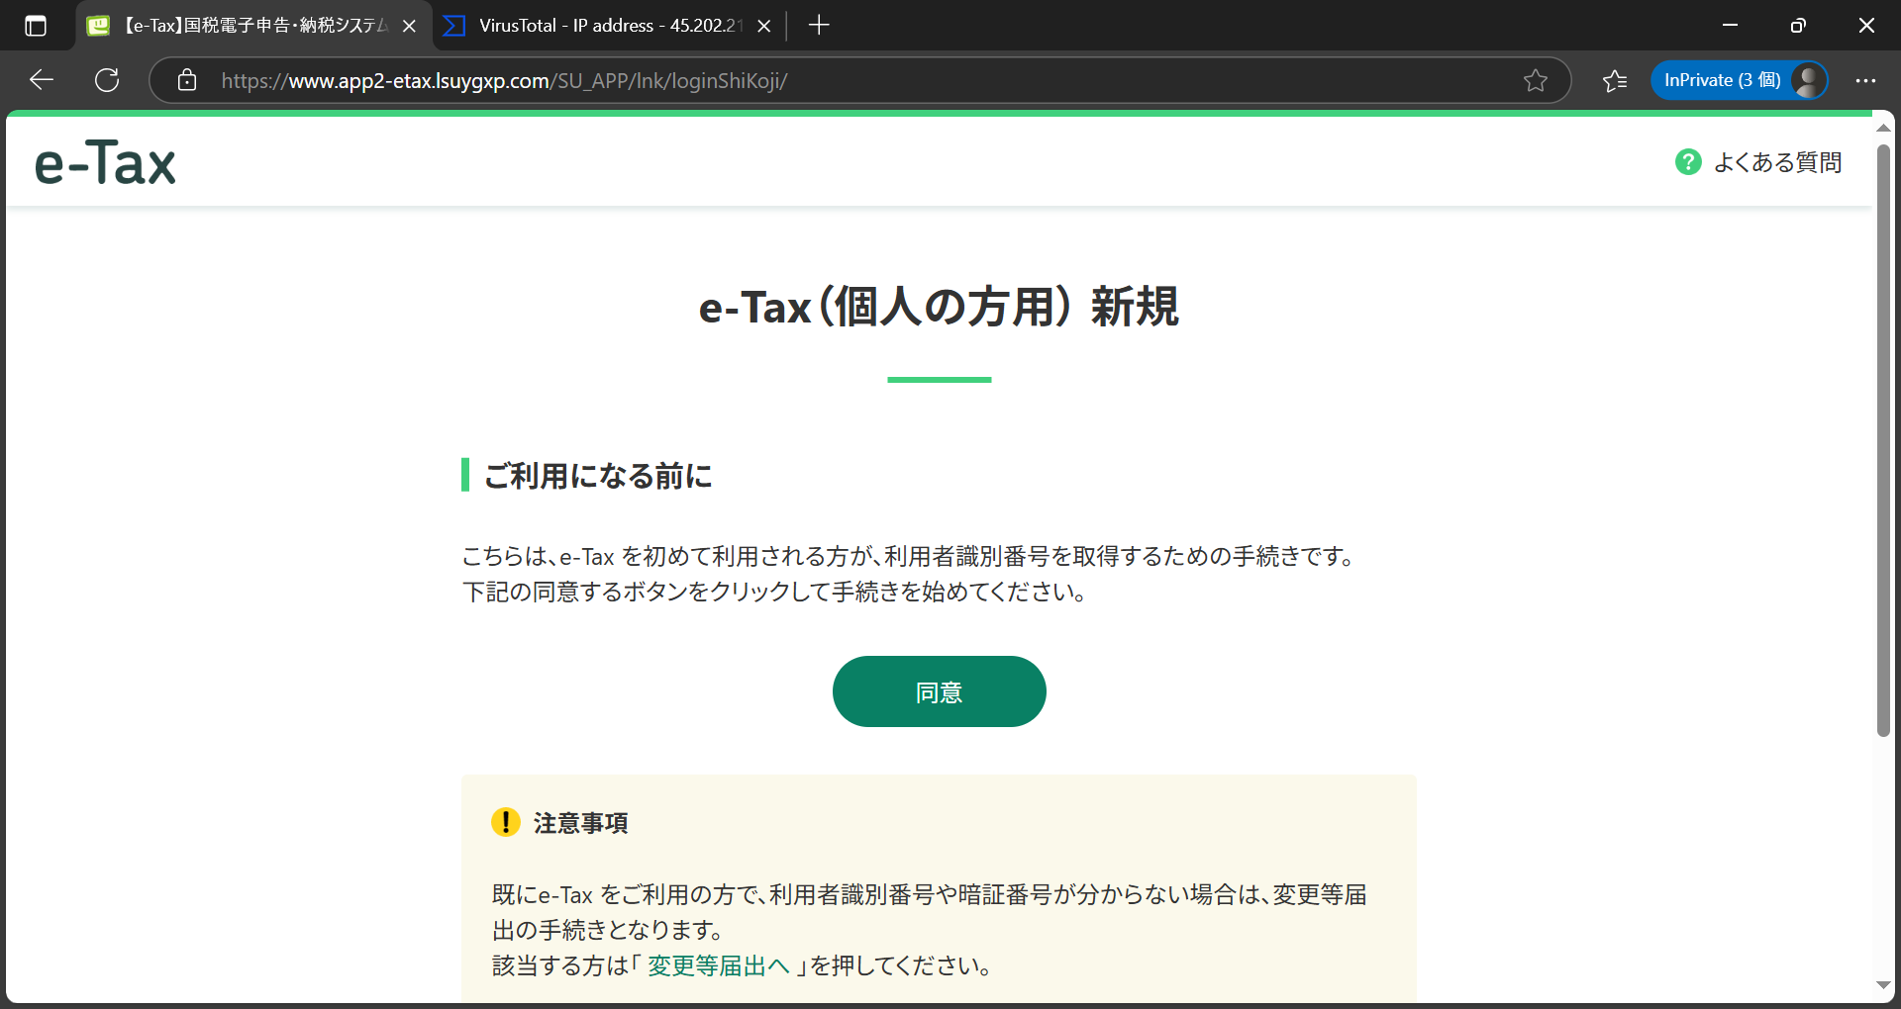Viewport: 1901px width, 1009px height.
Task: Click the e-Tax logo
Action: [105, 162]
